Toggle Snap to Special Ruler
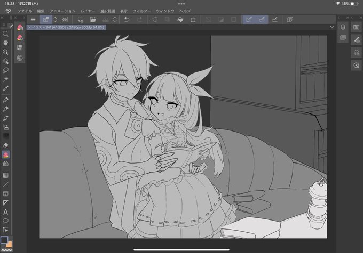The height and width of the screenshot is (253, 363). 262,19
